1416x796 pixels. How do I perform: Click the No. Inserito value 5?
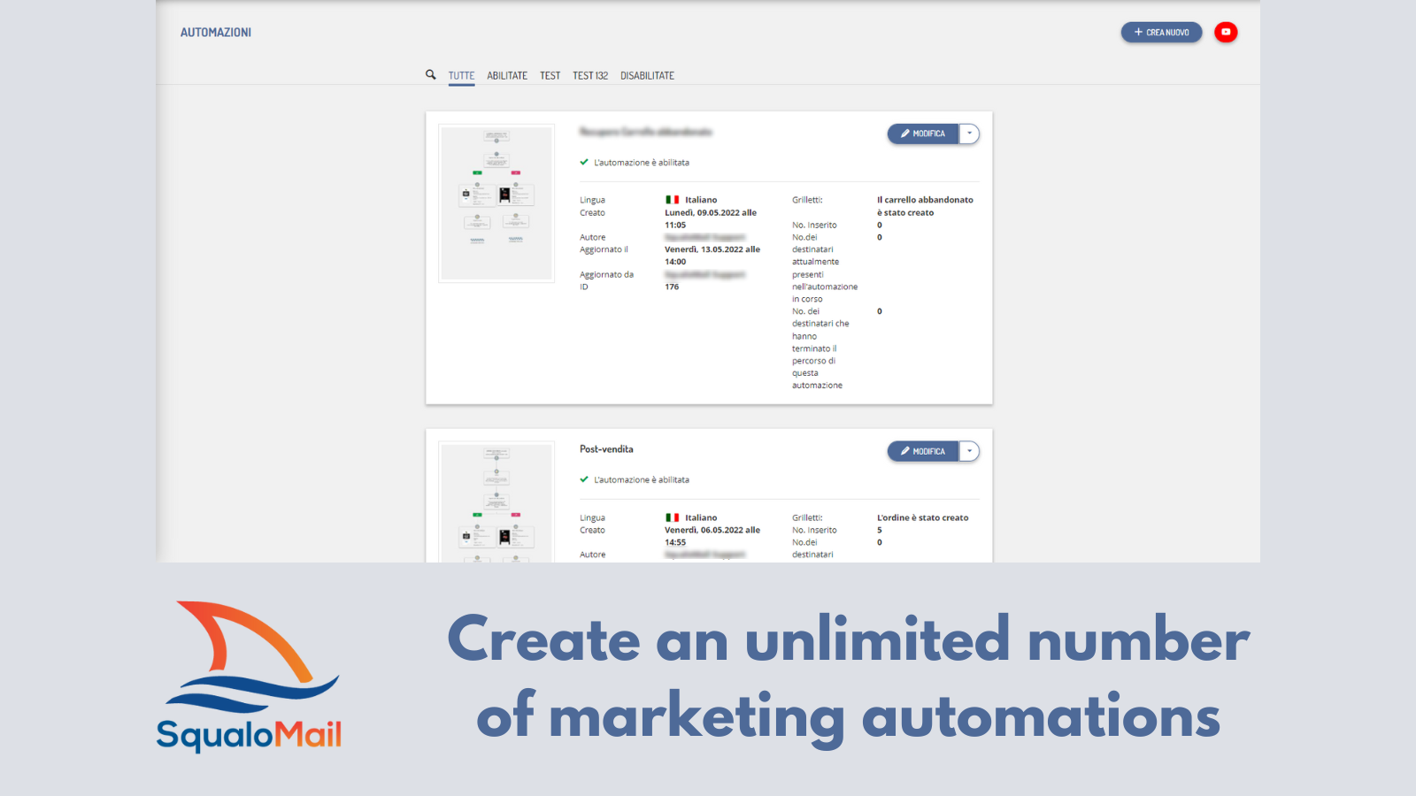pyautogui.click(x=880, y=530)
